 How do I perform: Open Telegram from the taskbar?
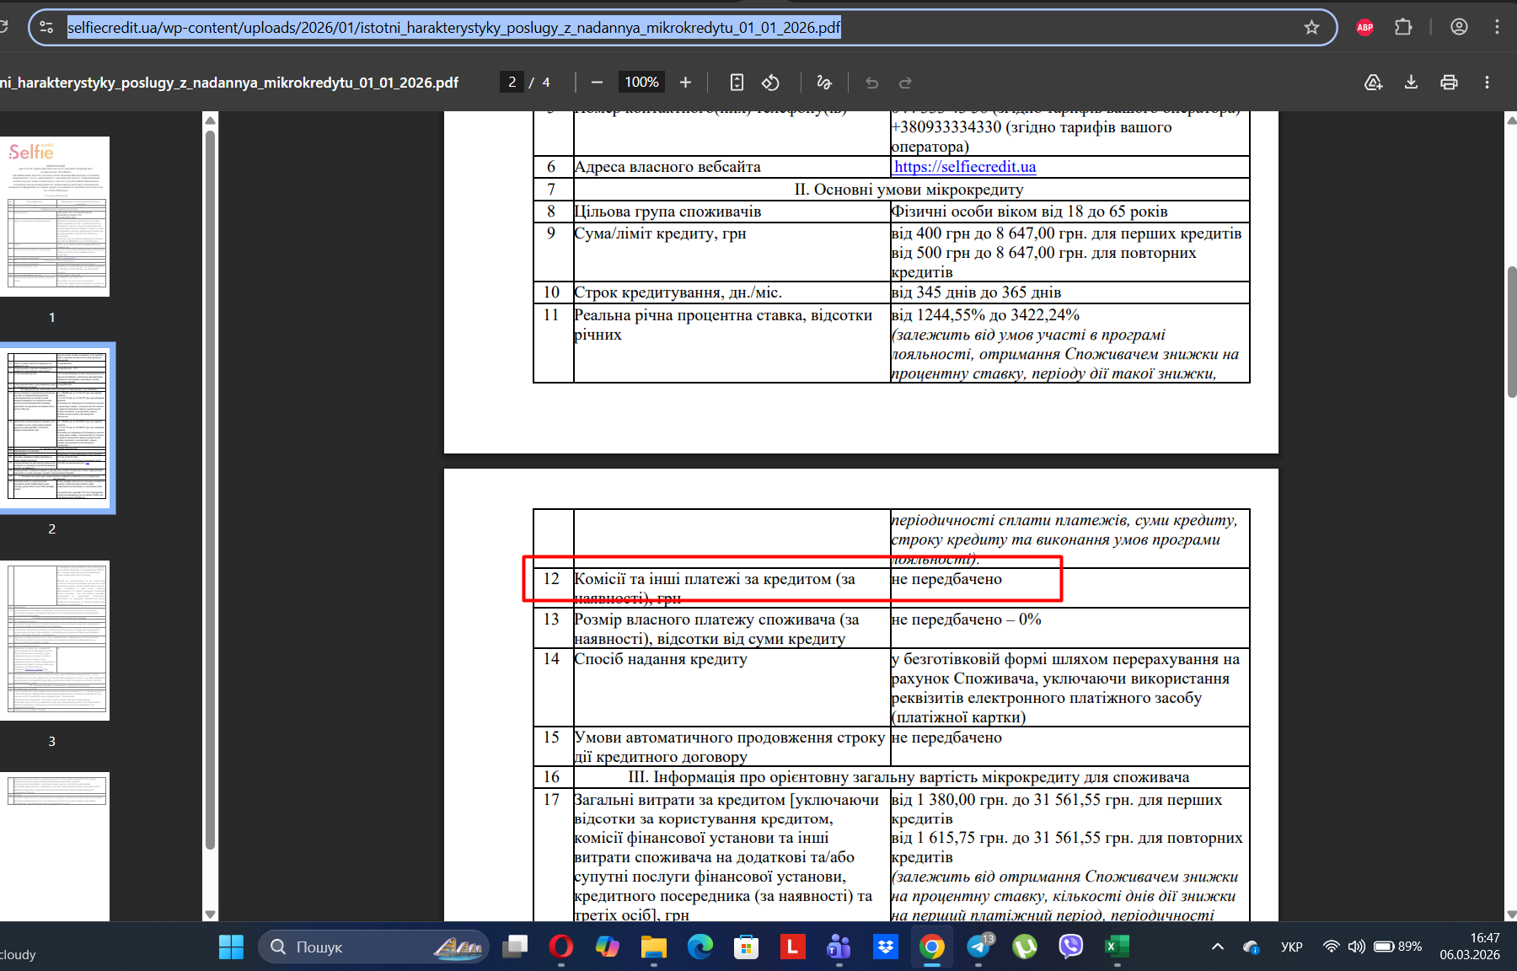pyautogui.click(x=978, y=947)
